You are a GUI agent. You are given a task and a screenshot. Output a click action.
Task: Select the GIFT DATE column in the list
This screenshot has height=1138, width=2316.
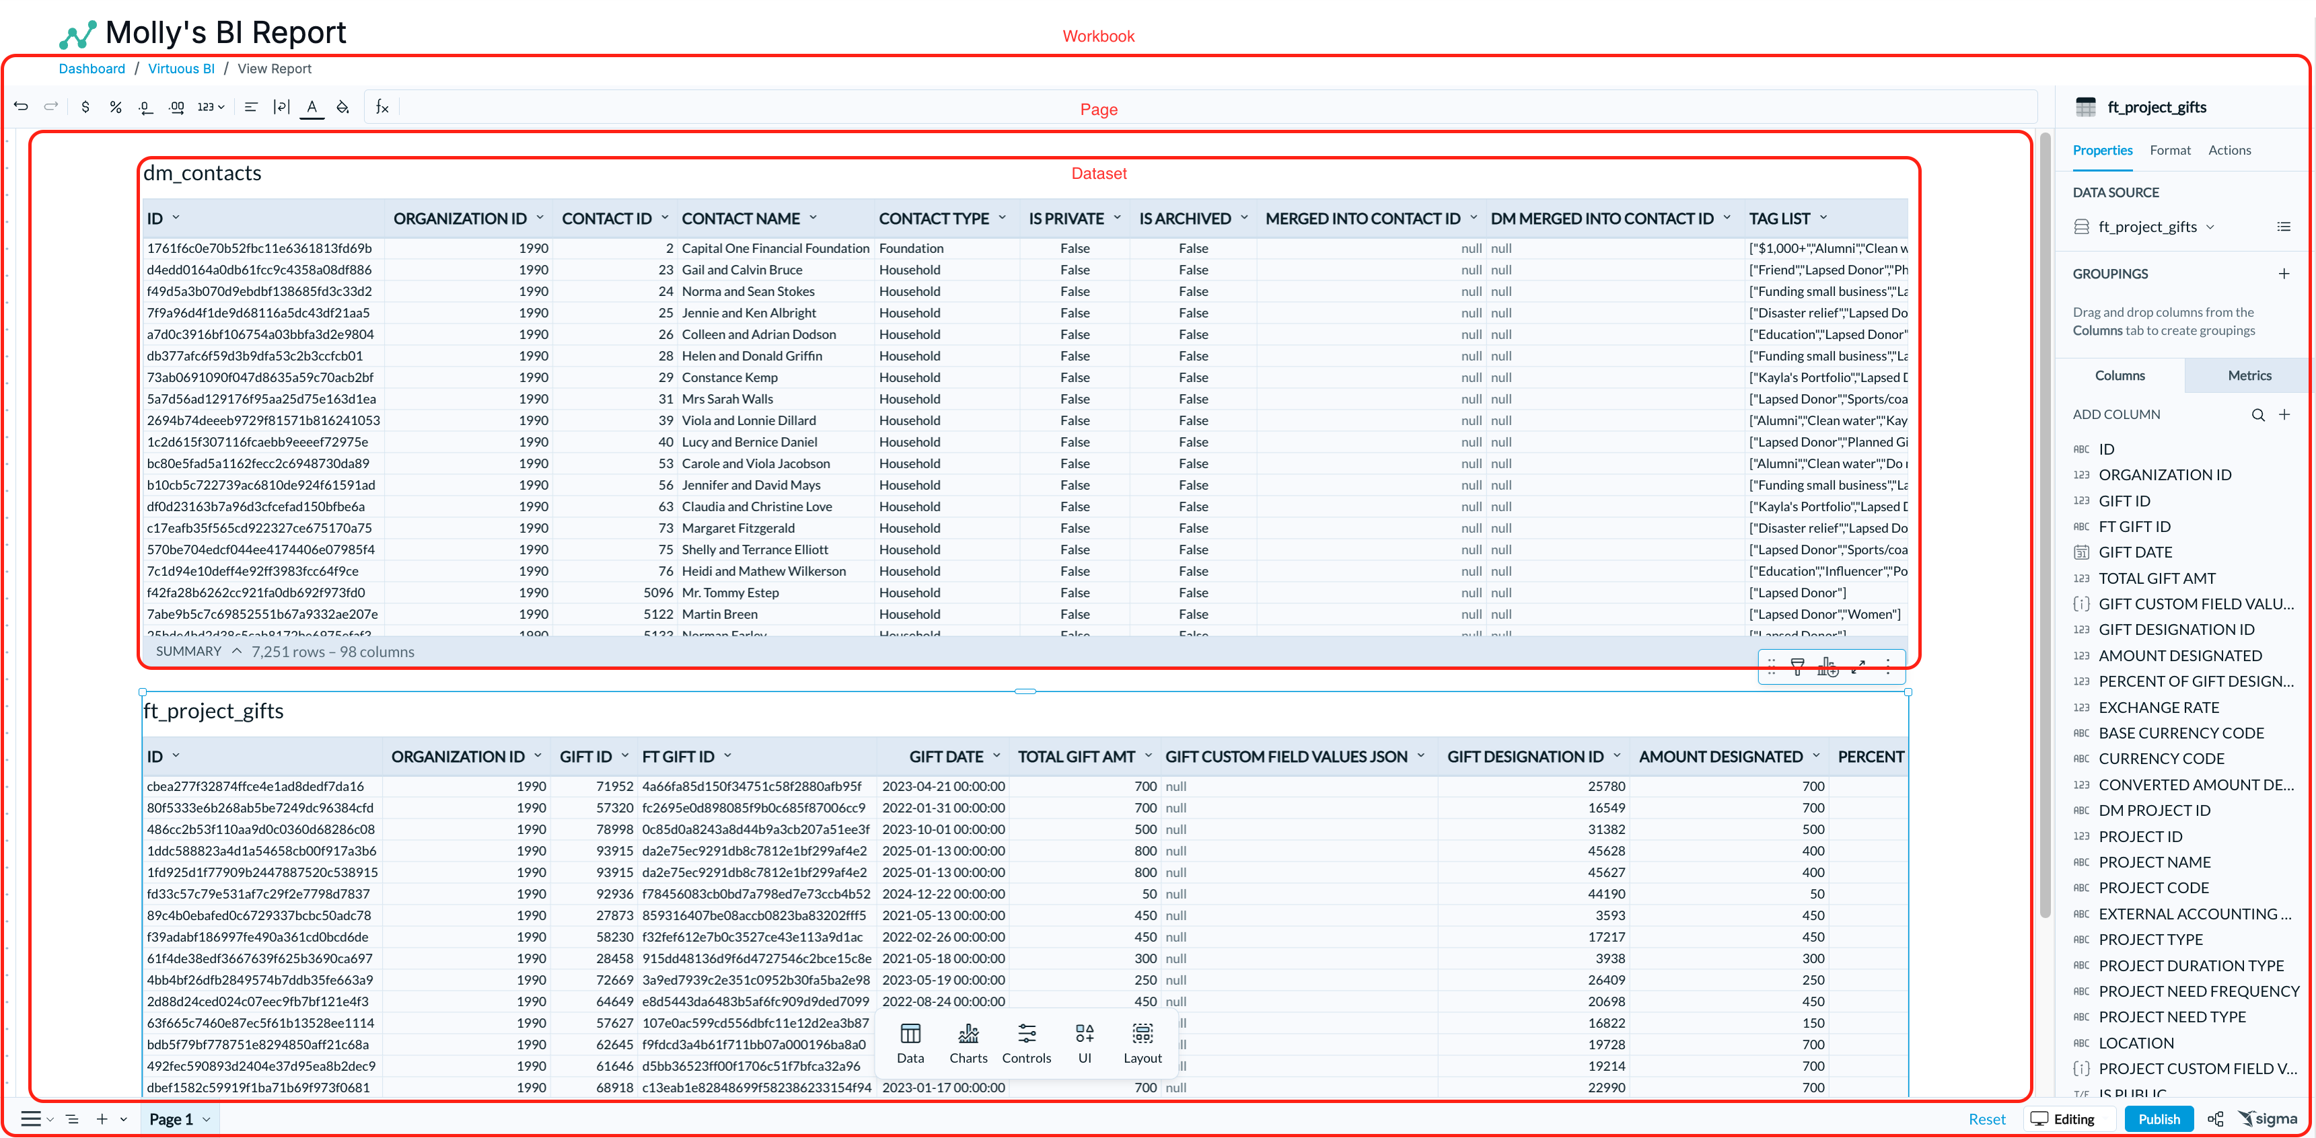[x=2134, y=552]
